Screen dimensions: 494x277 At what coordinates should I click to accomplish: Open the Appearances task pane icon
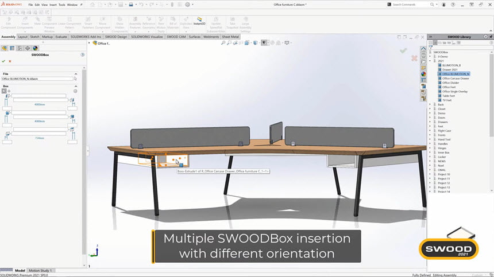(423, 74)
